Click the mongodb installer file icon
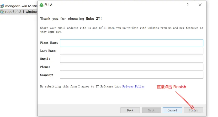Viewport: 218px width, 117px height. pos(2,6)
